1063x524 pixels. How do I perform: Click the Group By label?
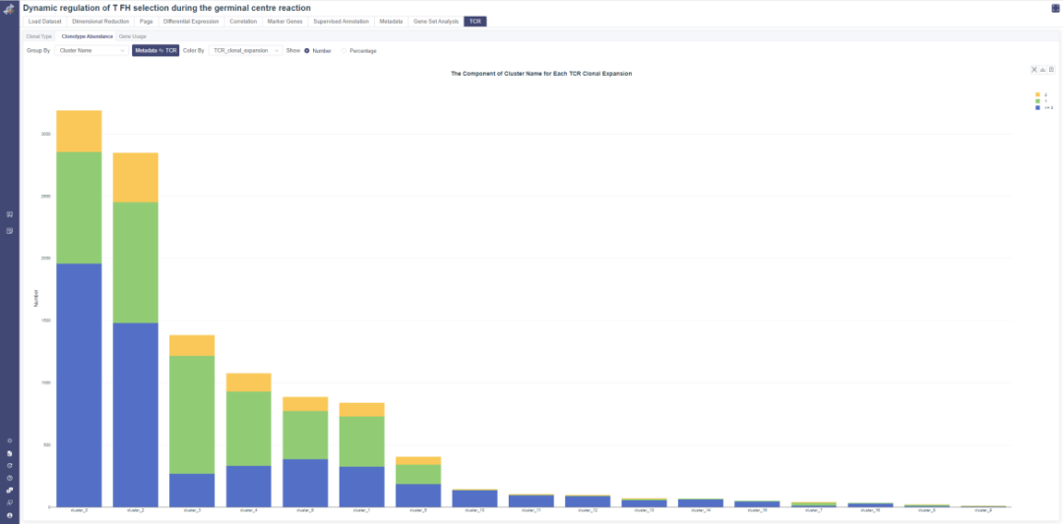coord(38,51)
